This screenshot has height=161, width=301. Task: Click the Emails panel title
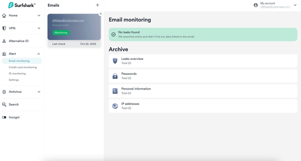pos(53,5)
